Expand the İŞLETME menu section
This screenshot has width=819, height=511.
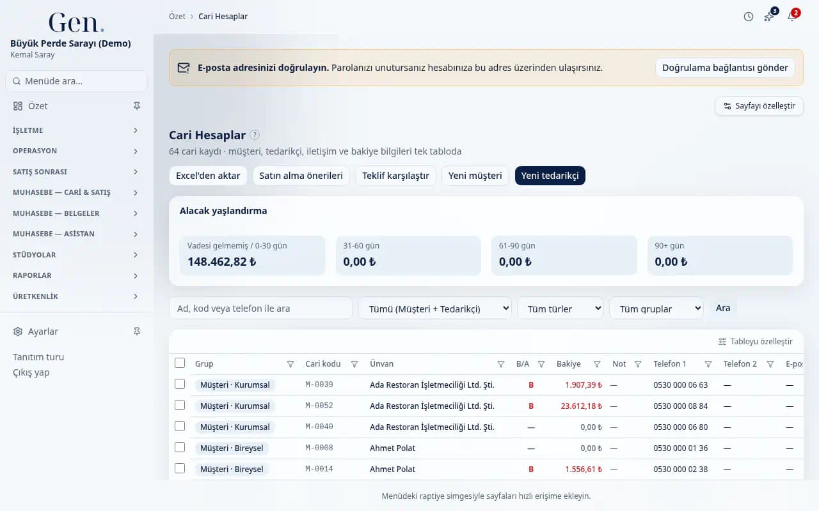click(x=76, y=130)
